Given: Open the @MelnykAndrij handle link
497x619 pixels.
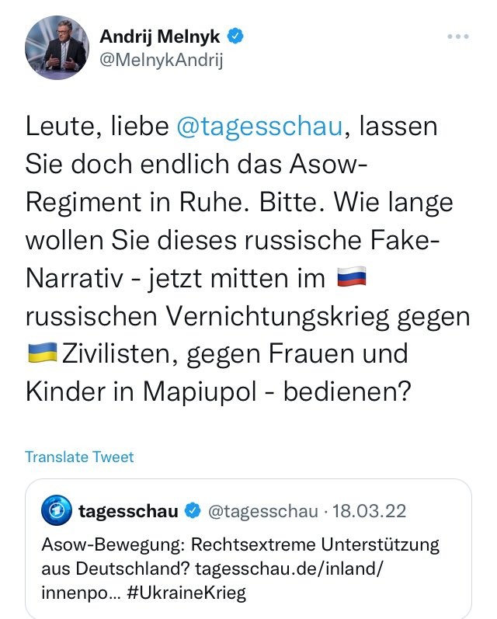Looking at the screenshot, I should coord(161,61).
